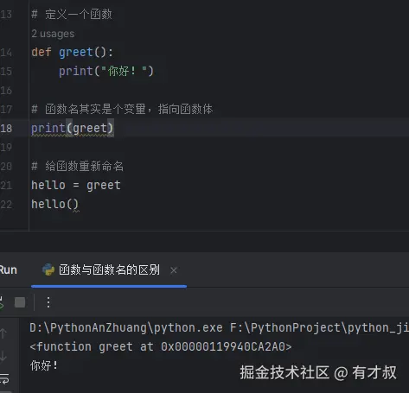Open the three-dot More options menu in Run toolbar
Screen dimensions: 409x393
click(48, 302)
